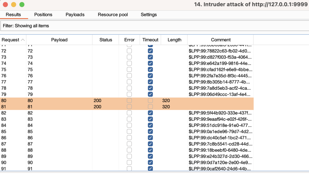Toggle Timeout checkbox for request 85
The image size is (309, 174).
coord(150,131)
